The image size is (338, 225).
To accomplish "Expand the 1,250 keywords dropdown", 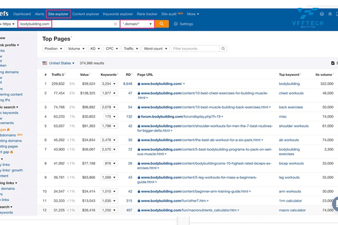I will [109, 210].
